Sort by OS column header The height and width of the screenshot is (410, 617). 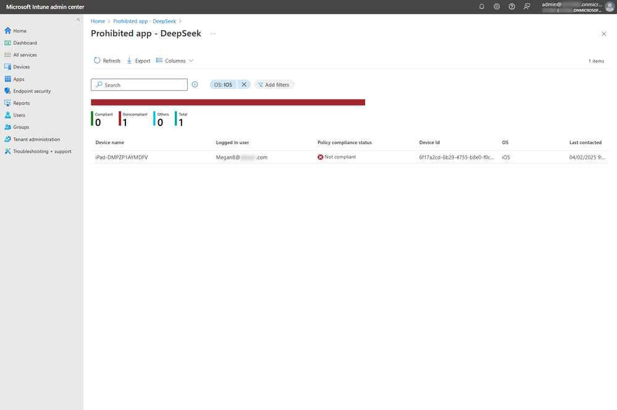[x=505, y=143]
